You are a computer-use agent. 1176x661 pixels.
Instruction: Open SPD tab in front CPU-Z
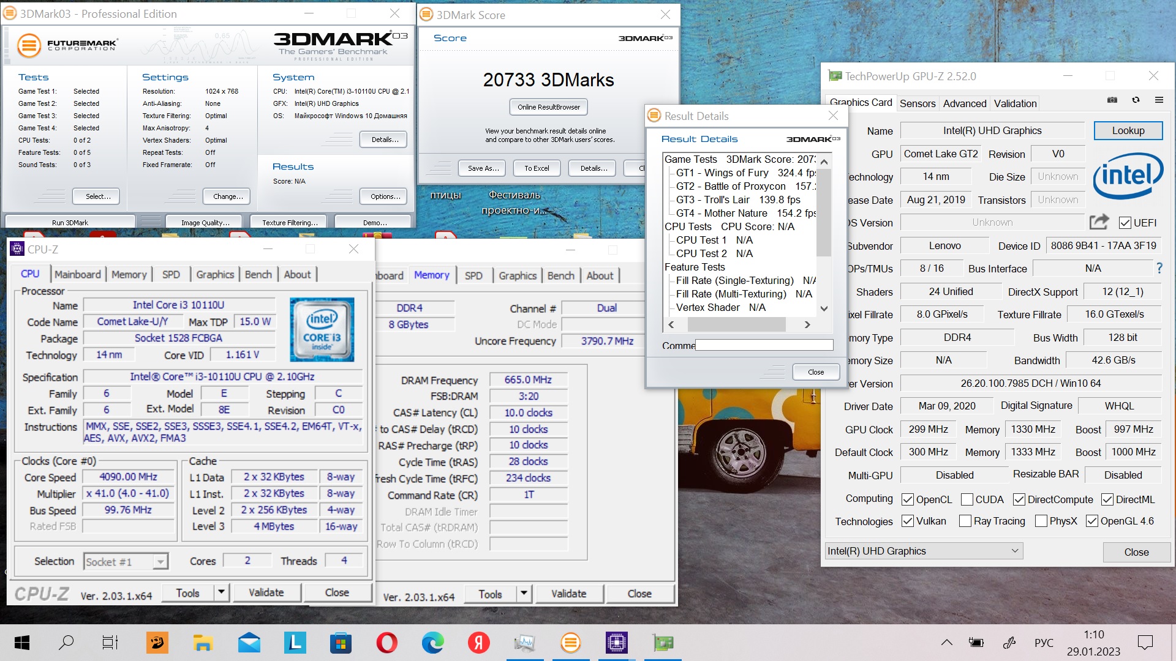tap(171, 274)
